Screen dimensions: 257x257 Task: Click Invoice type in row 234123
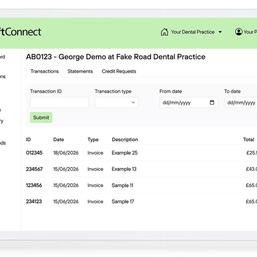[x=95, y=201]
